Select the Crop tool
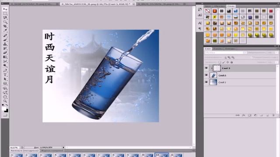 click(5, 27)
